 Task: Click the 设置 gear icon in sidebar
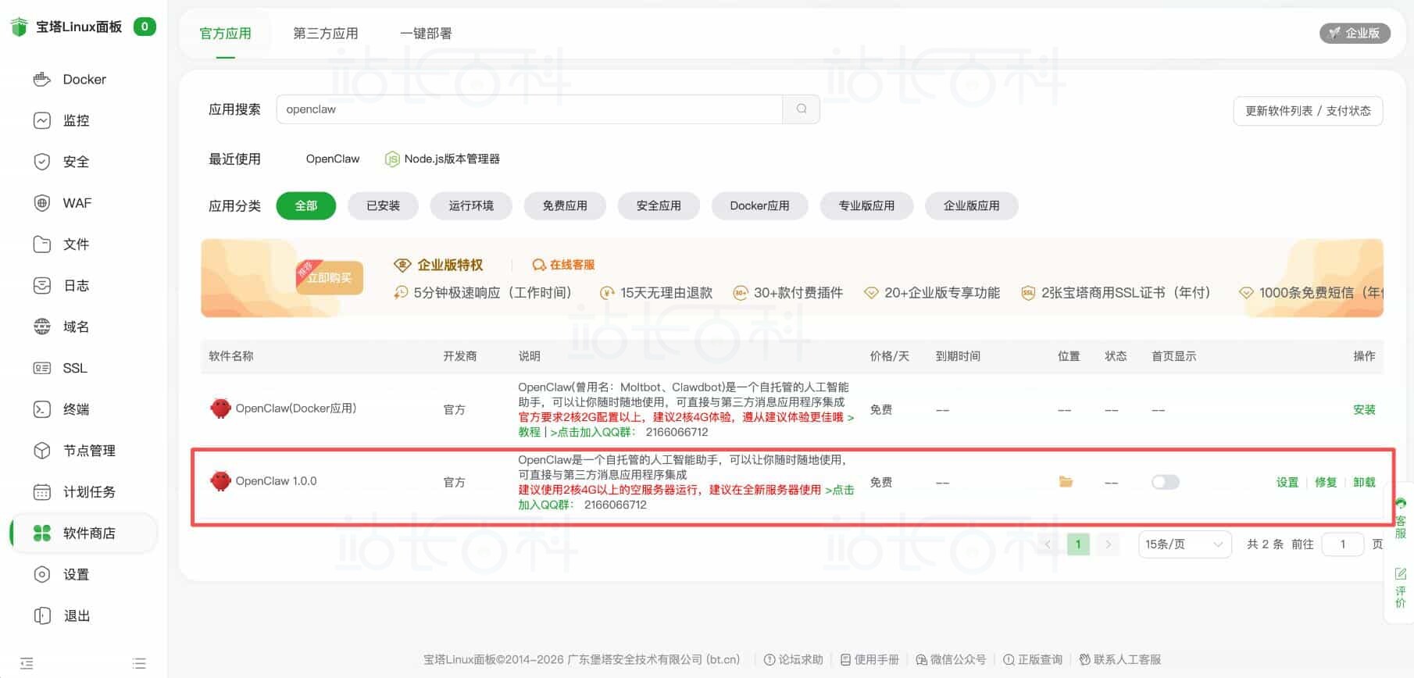(x=42, y=575)
